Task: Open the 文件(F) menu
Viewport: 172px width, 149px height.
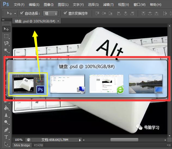Action: [19, 5]
